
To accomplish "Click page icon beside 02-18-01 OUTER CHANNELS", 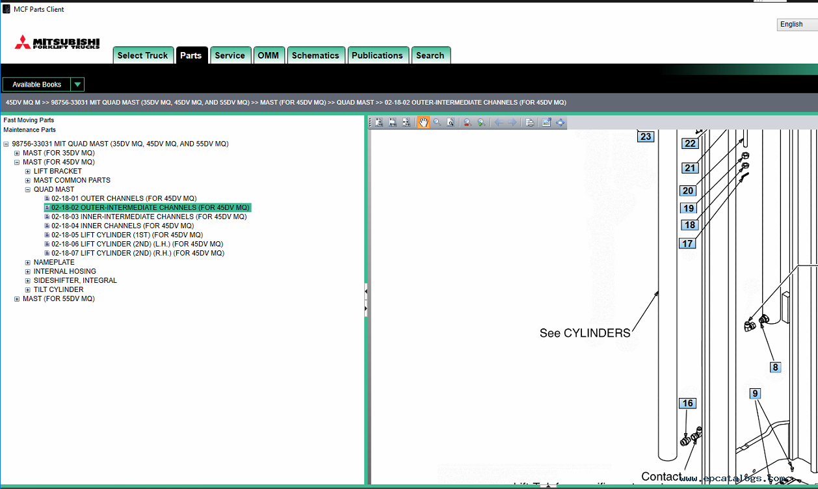I will 47,198.
